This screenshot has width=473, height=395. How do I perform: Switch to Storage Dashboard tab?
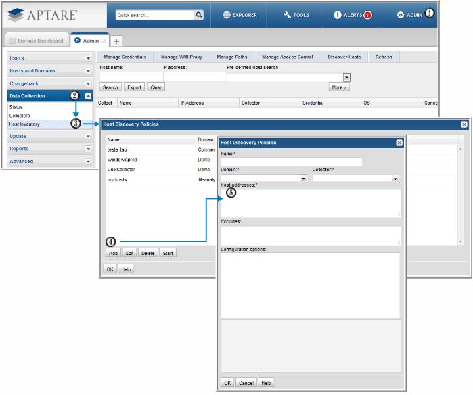pyautogui.click(x=37, y=41)
